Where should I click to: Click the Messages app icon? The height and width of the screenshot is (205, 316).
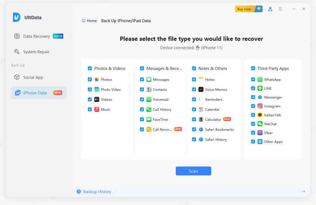[149, 79]
